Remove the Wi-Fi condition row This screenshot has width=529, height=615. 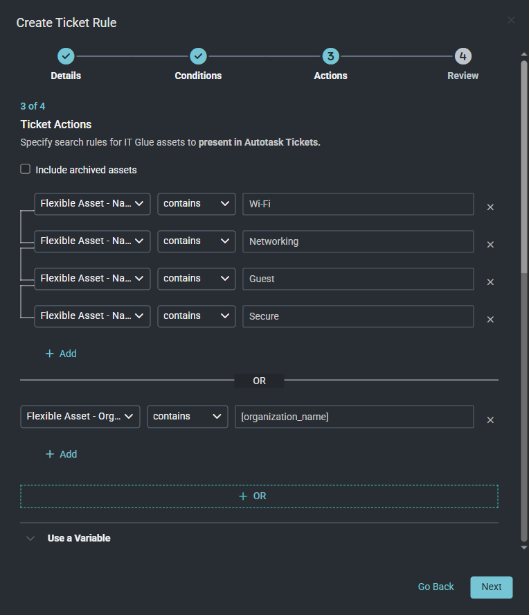490,207
